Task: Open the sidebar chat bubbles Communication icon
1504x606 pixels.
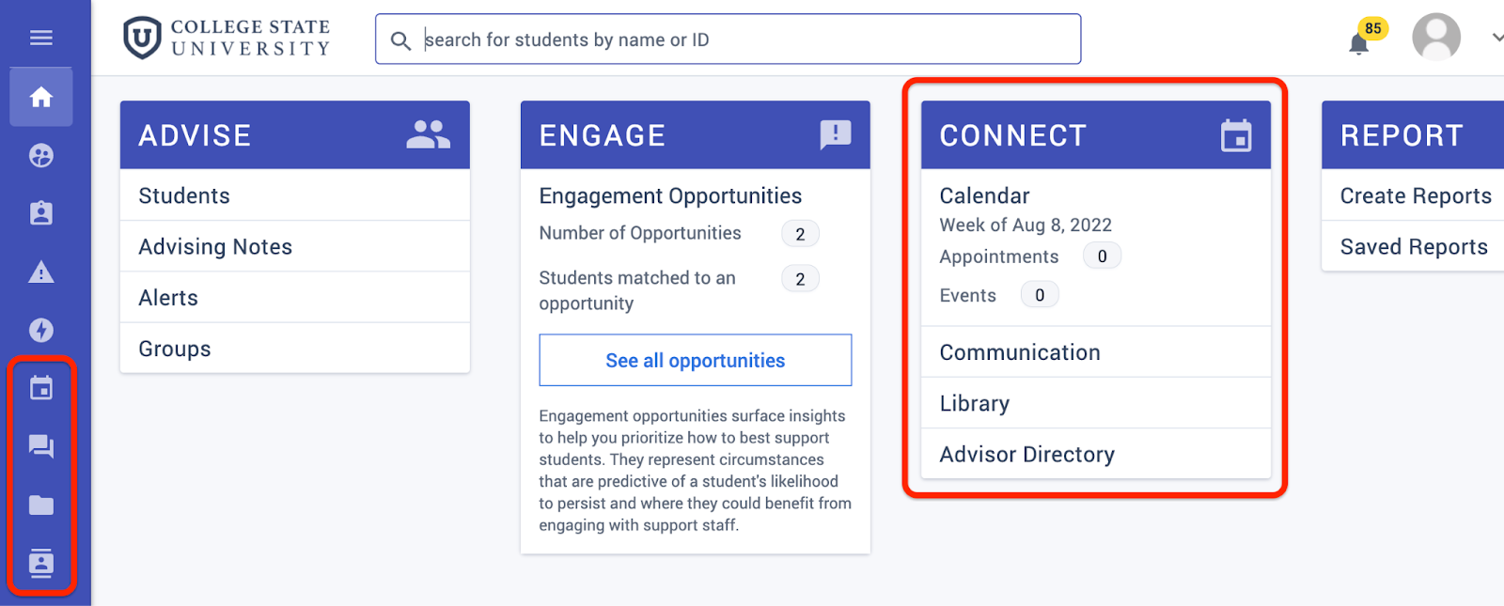Action: (40, 446)
